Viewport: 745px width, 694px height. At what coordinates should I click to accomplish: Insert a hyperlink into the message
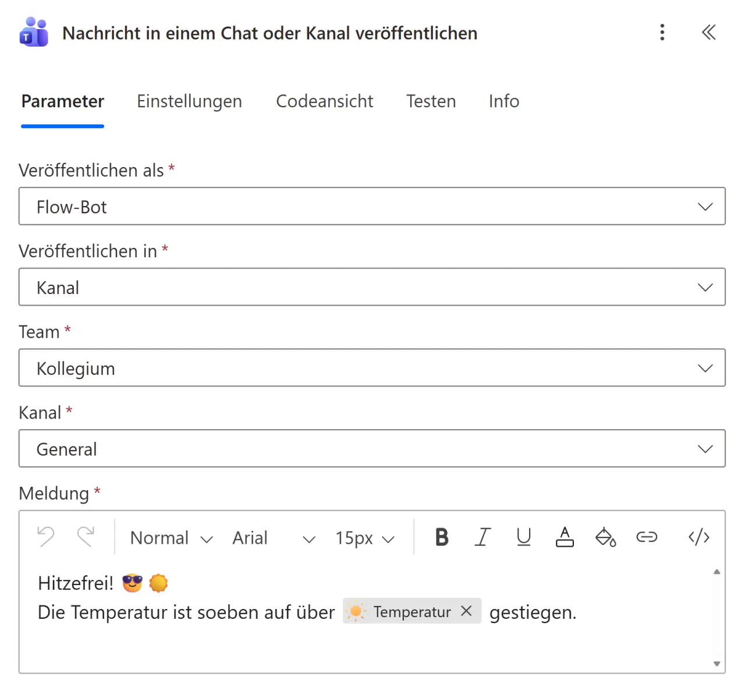click(647, 537)
